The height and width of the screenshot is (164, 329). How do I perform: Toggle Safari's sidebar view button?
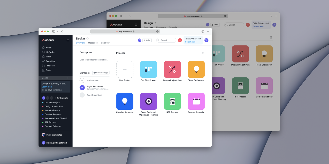point(54,31)
